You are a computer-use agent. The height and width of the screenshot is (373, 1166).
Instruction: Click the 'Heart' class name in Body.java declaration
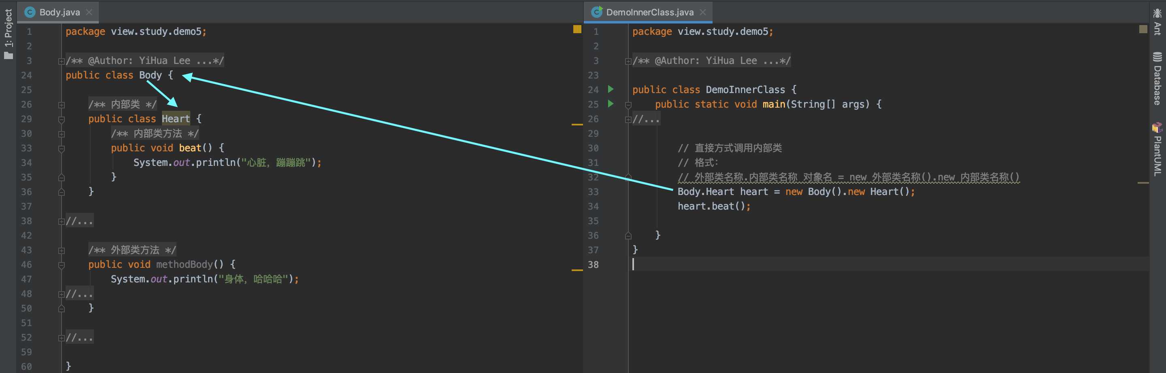click(x=176, y=119)
